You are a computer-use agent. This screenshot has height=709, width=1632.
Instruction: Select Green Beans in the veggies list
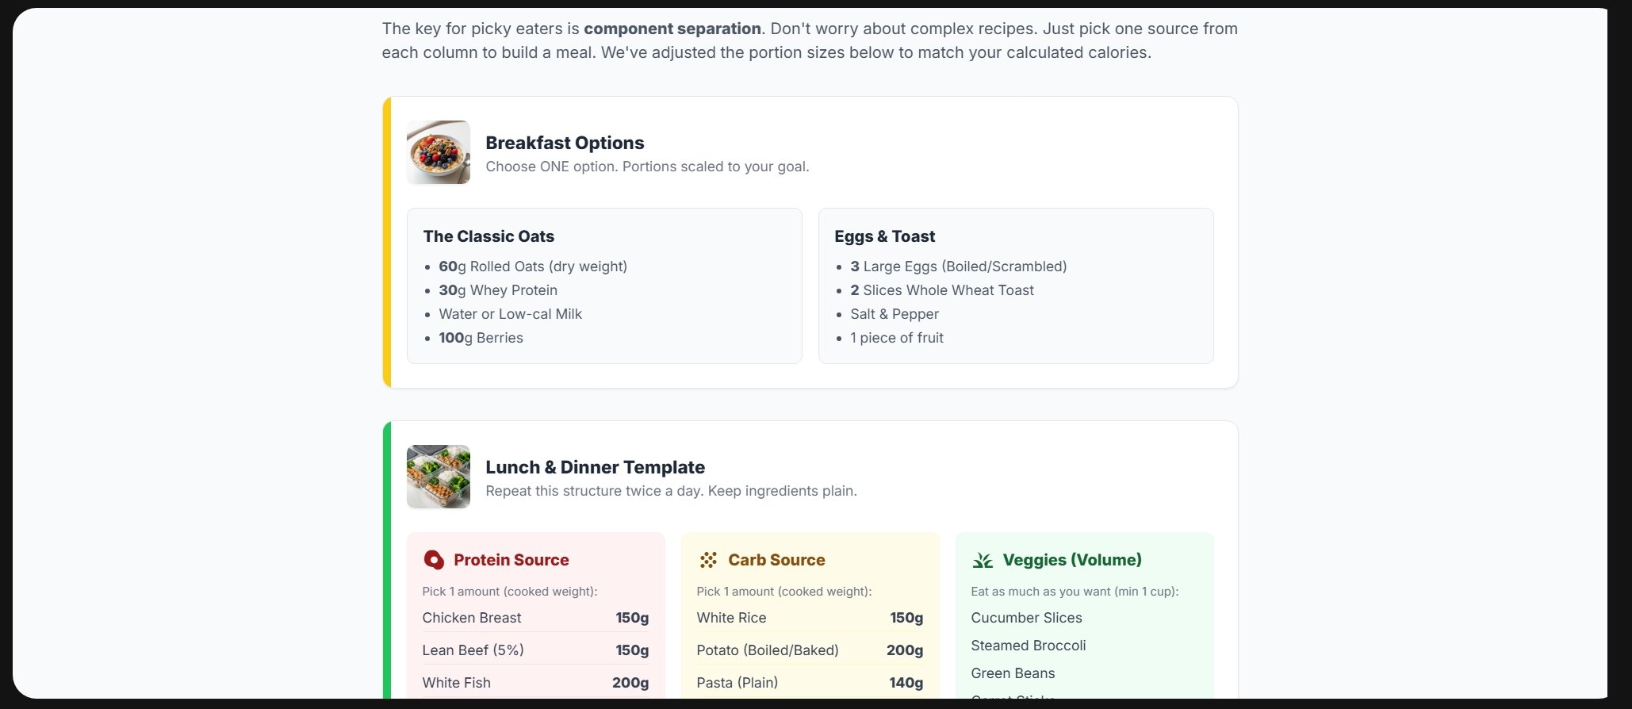(x=1013, y=673)
